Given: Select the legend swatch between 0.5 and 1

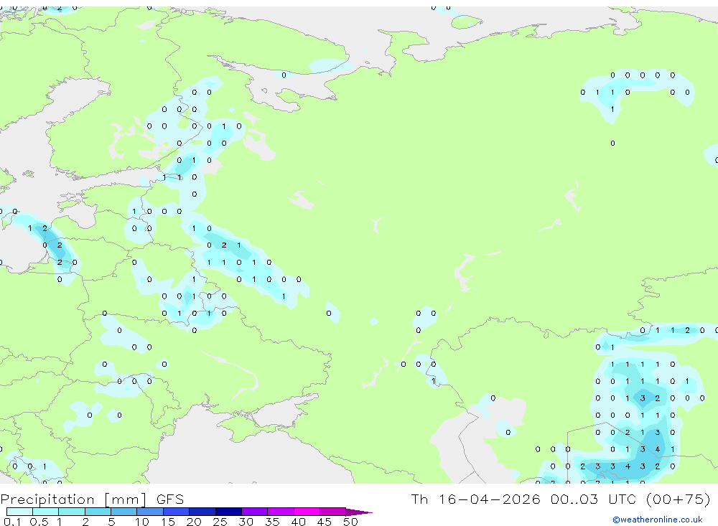Looking at the screenshot, I should (x=46, y=512).
